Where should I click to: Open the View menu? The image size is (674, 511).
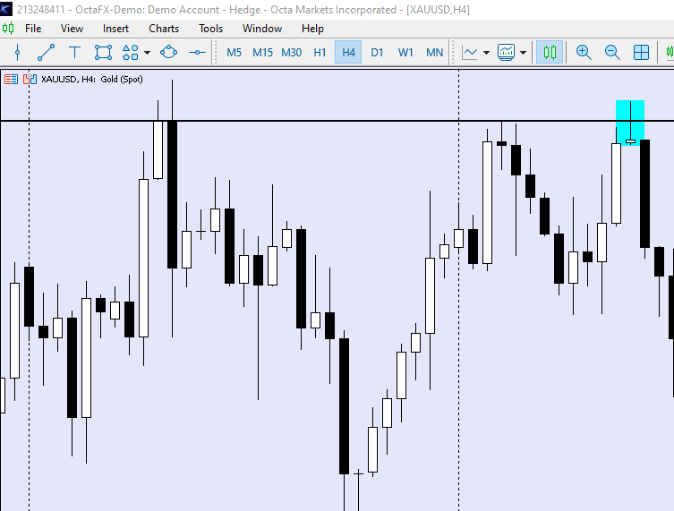pos(72,29)
